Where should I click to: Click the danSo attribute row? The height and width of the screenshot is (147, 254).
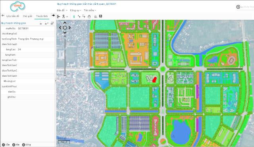(x=27, y=92)
